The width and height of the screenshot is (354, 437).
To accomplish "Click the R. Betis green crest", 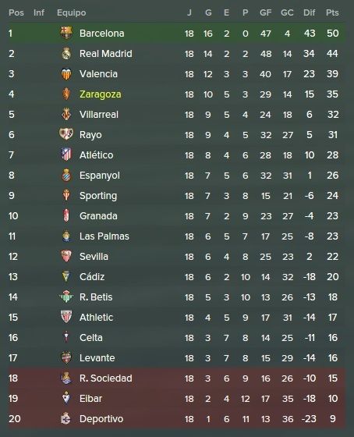I will [x=66, y=297].
